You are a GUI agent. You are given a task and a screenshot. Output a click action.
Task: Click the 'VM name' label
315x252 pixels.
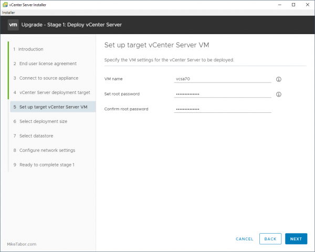113,79
